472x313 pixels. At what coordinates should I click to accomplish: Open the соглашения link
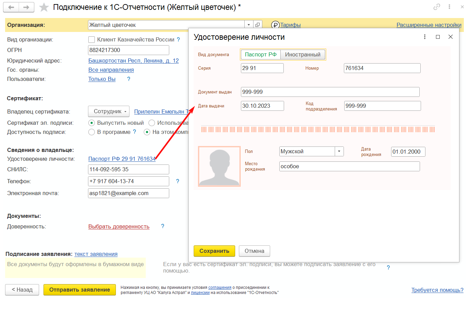(x=220, y=288)
